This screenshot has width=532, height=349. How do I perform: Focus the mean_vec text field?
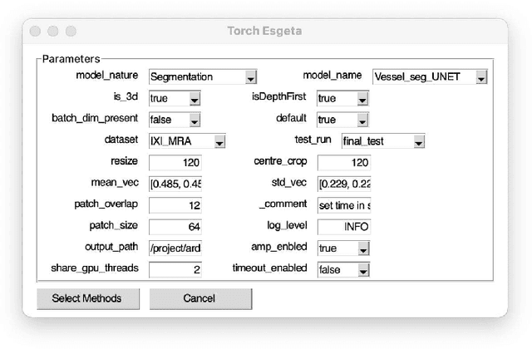click(x=175, y=184)
